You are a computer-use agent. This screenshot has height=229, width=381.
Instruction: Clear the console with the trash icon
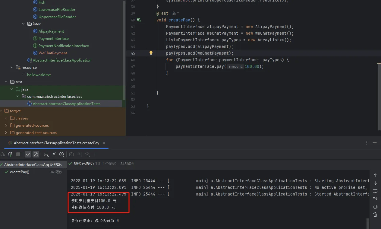click(375, 215)
